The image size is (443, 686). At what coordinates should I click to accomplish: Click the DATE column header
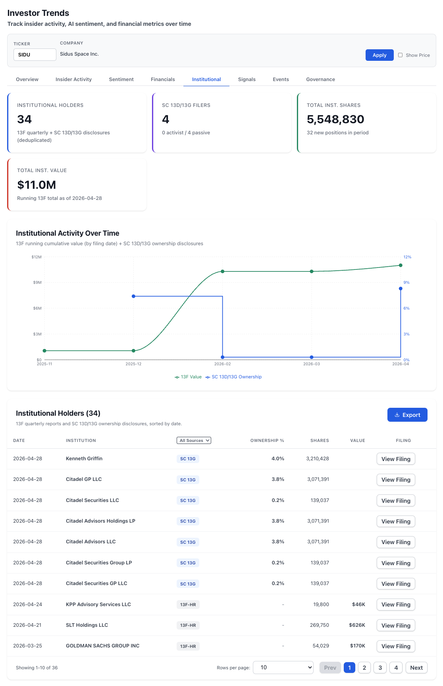19,440
